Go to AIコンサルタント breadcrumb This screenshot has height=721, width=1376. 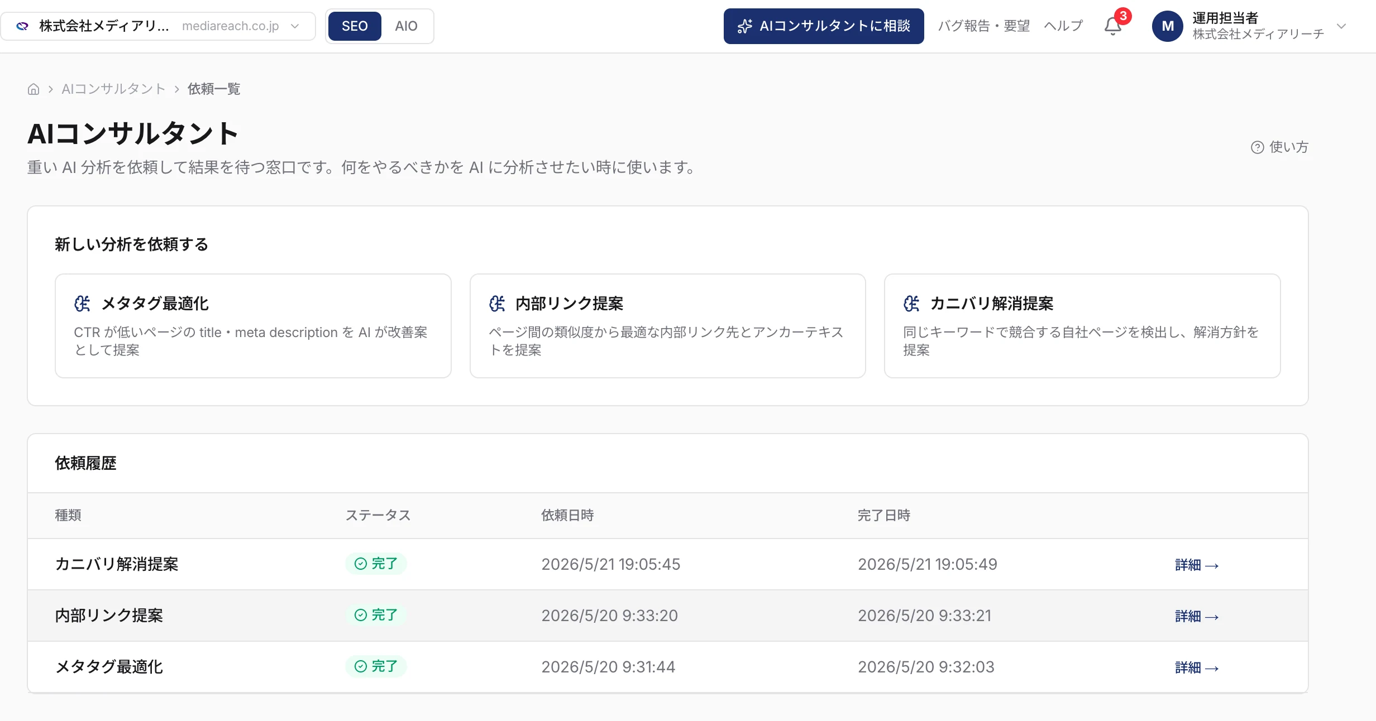pos(113,89)
